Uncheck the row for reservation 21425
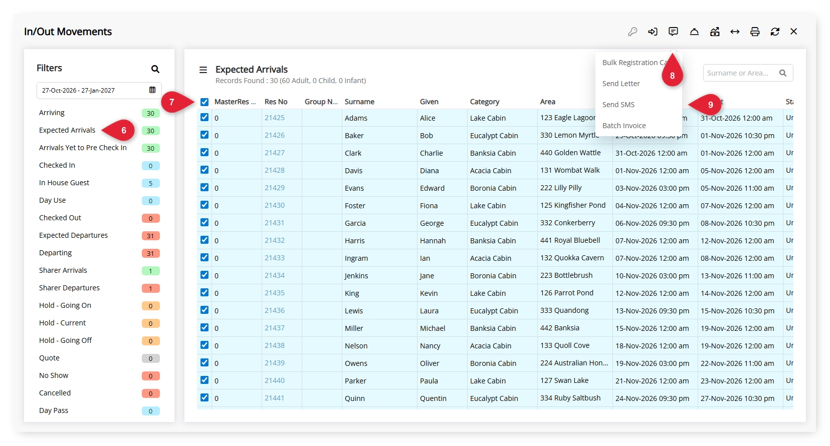Screen dimensions: 830x446 click(204, 117)
